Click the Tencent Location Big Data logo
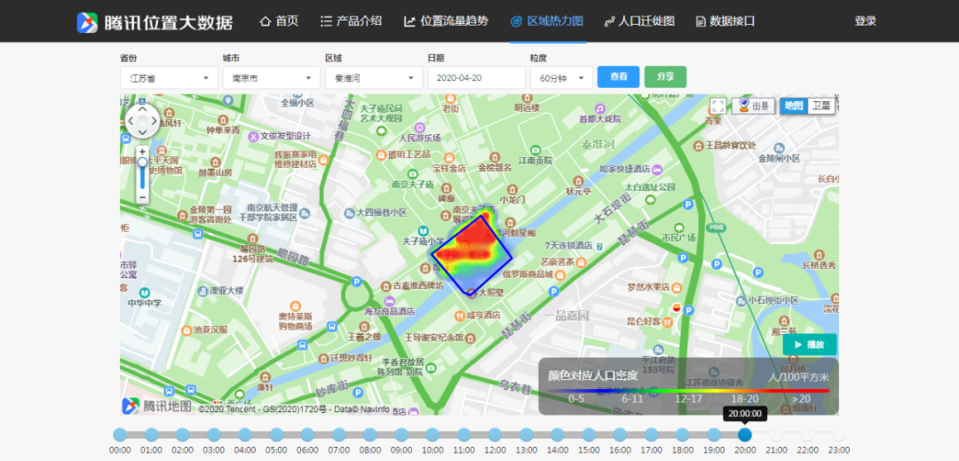 click(155, 22)
